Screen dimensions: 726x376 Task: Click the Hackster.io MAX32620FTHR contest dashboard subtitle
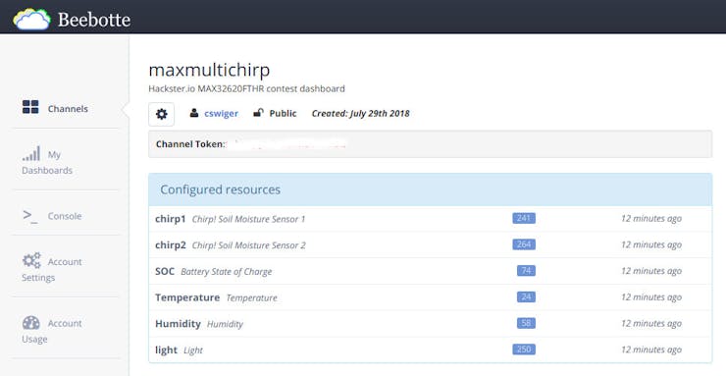pos(247,88)
